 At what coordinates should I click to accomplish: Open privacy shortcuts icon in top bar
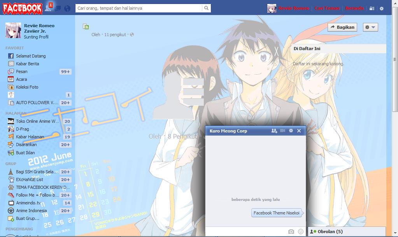coord(372,9)
